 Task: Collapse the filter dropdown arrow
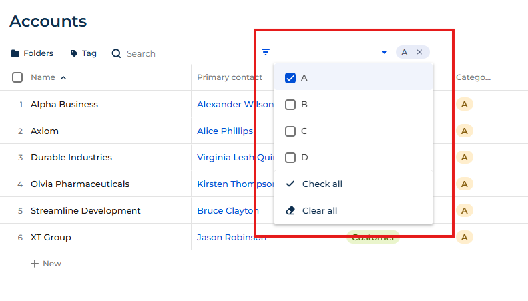pyautogui.click(x=384, y=53)
